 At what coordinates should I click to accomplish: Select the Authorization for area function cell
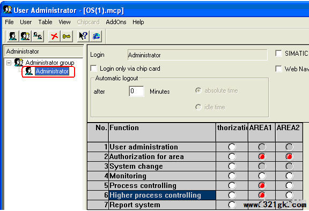(x=162, y=156)
